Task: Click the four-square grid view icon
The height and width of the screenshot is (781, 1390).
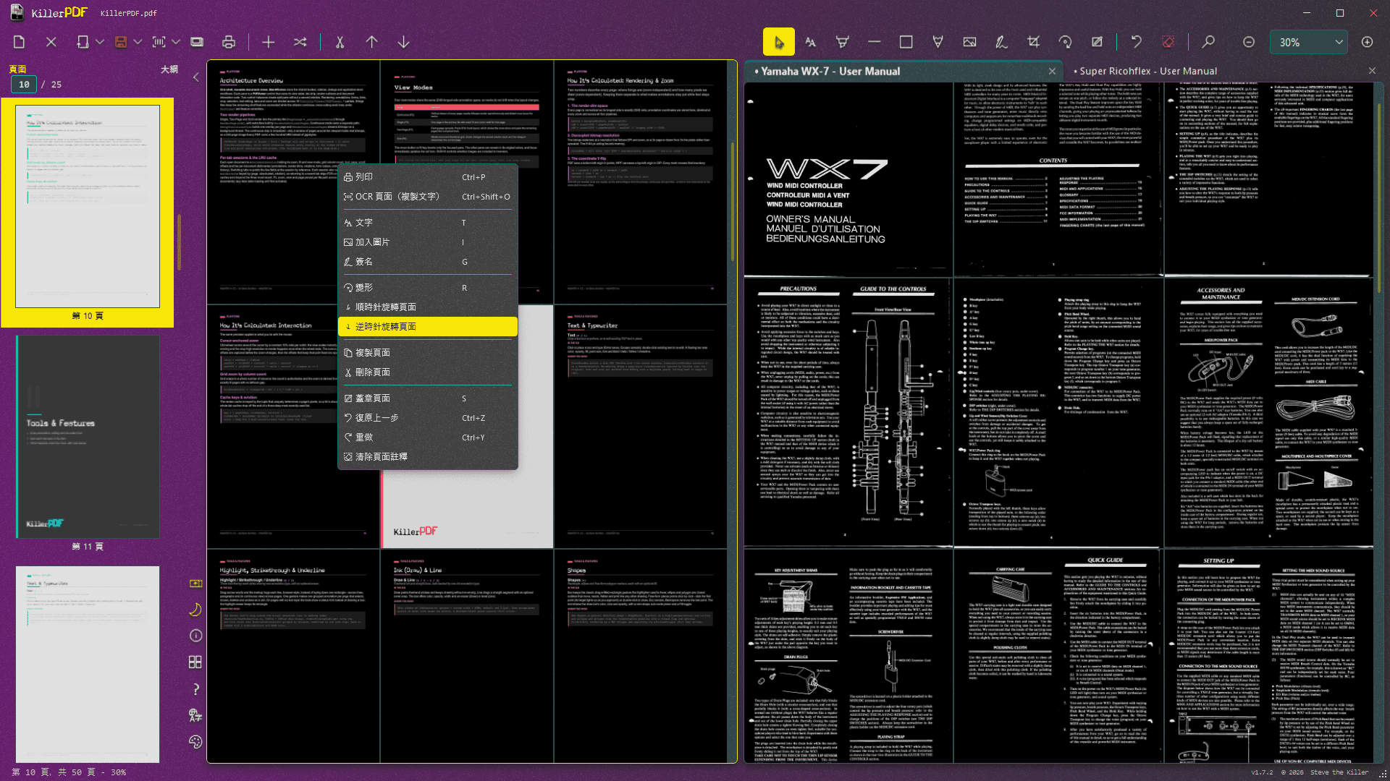Action: pos(195,662)
